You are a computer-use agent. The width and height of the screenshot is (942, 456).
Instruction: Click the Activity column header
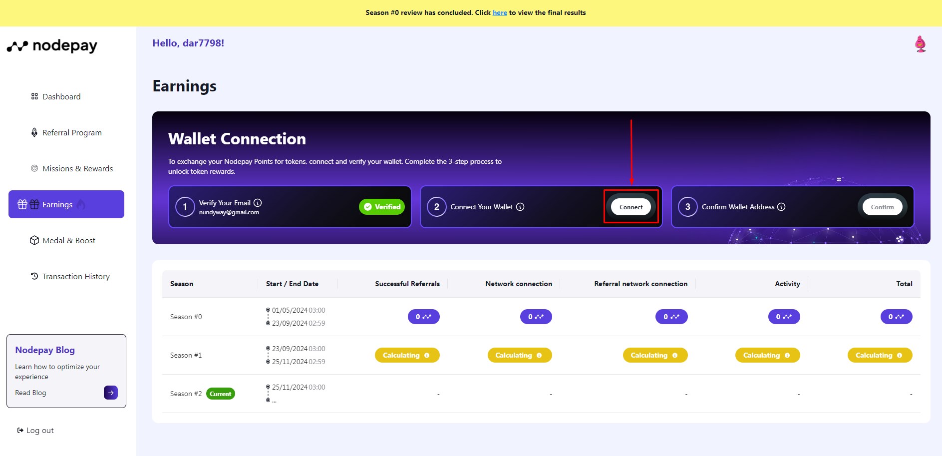[787, 284]
